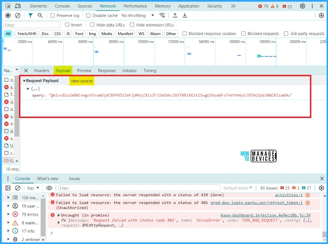Image resolution: width=328 pixels, height=244 pixels.
Task: Tick the Invert filter checkbox
Action: click(67, 25)
